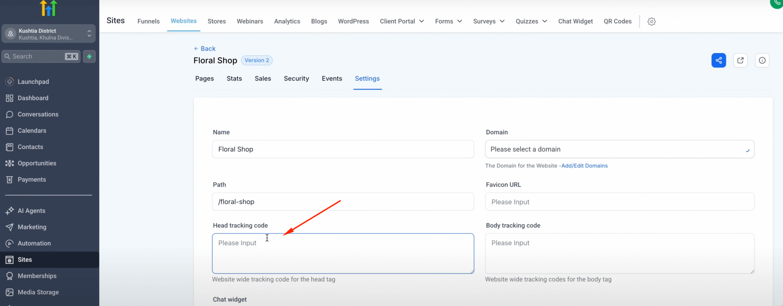
Task: Focus the Favicon URL input field
Action: point(619,202)
